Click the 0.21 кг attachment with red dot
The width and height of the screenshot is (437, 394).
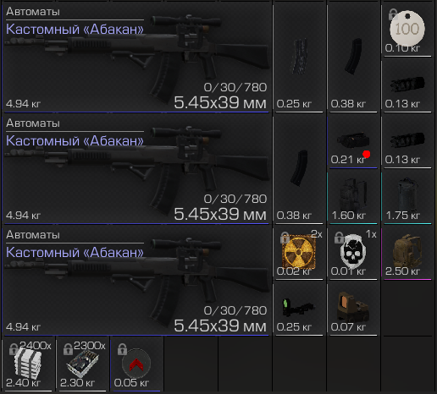tap(353, 140)
